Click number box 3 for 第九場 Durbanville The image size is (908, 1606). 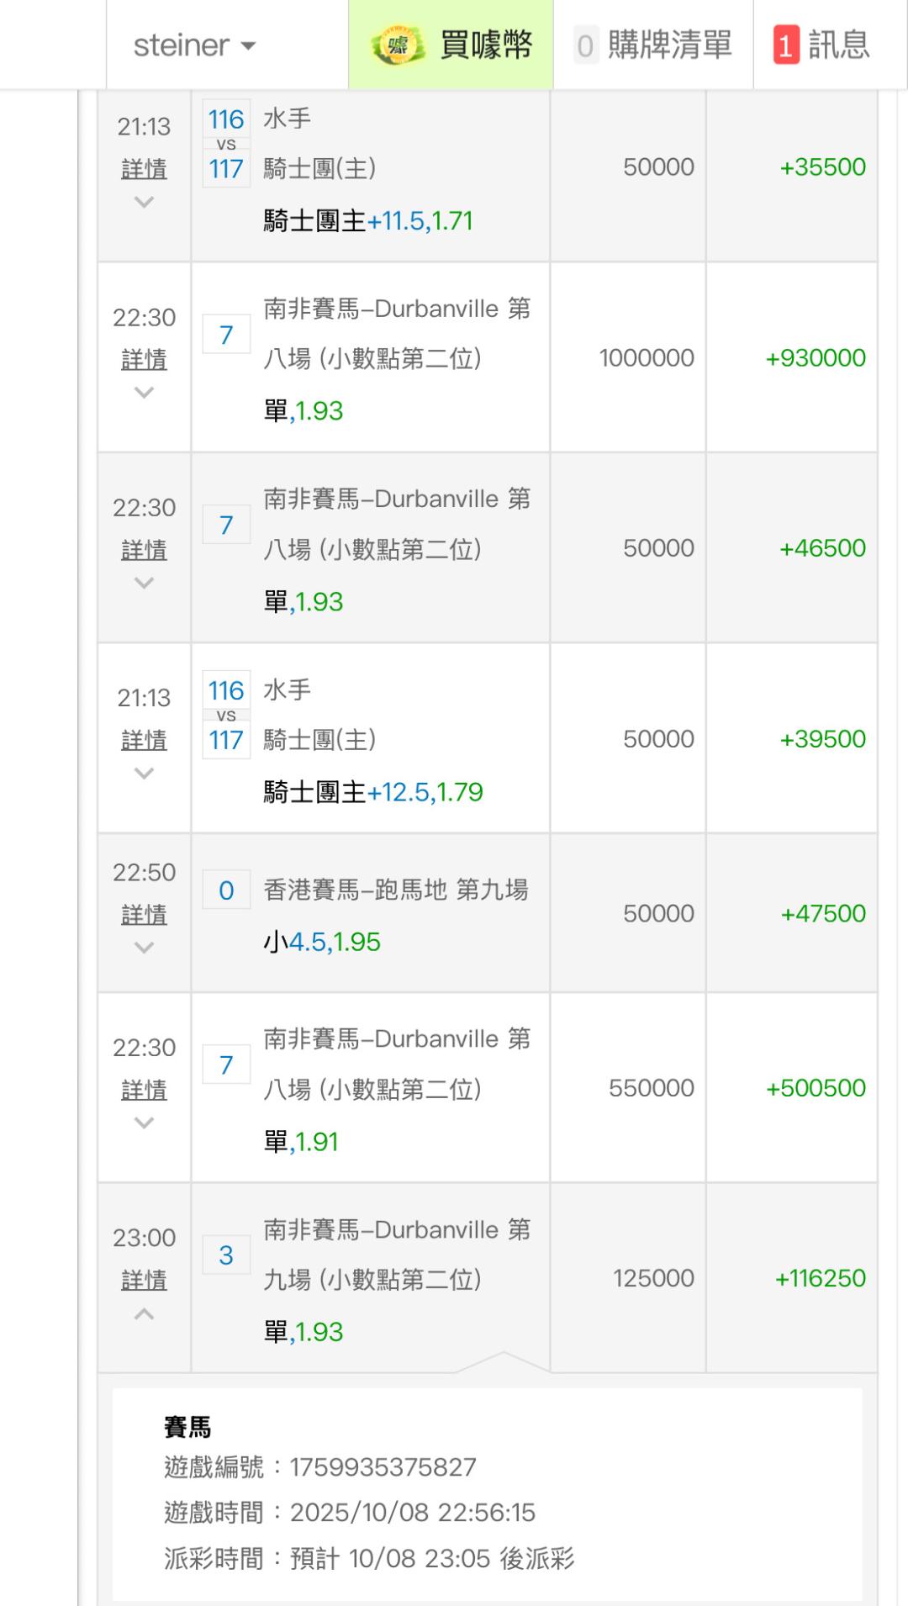coord(226,1255)
